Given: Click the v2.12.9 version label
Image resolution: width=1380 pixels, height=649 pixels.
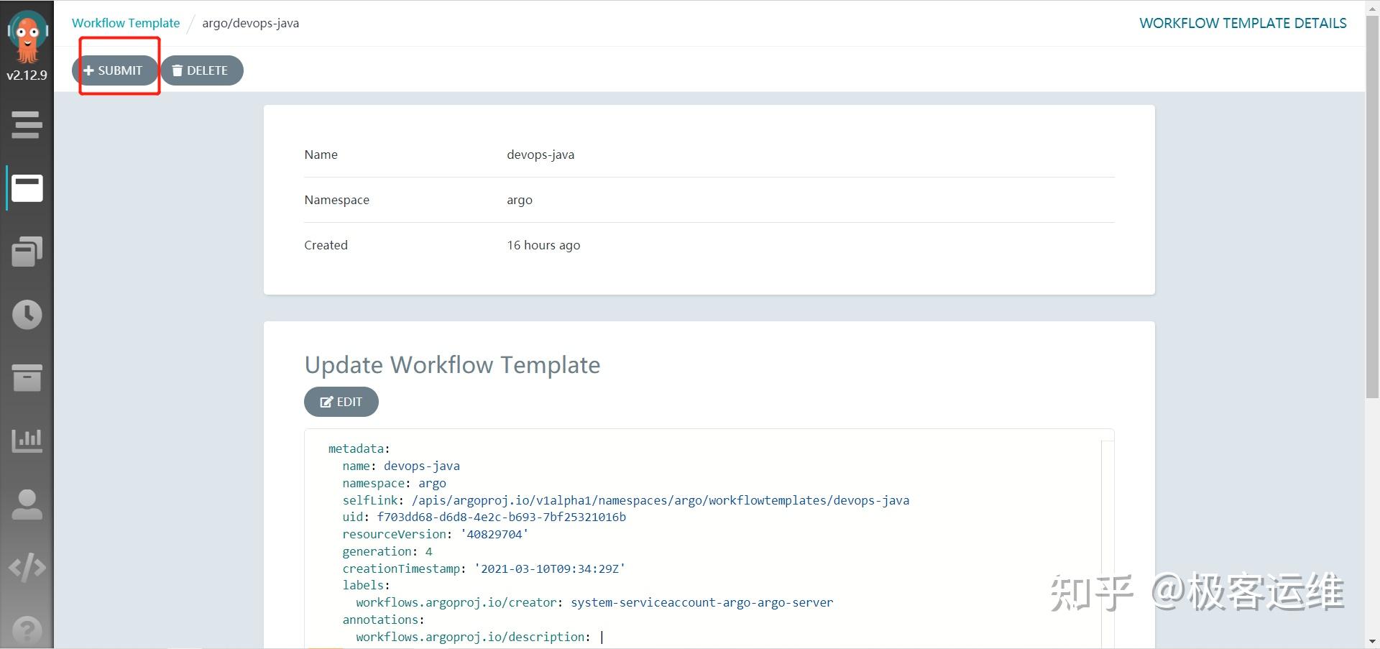Looking at the screenshot, I should click(27, 75).
